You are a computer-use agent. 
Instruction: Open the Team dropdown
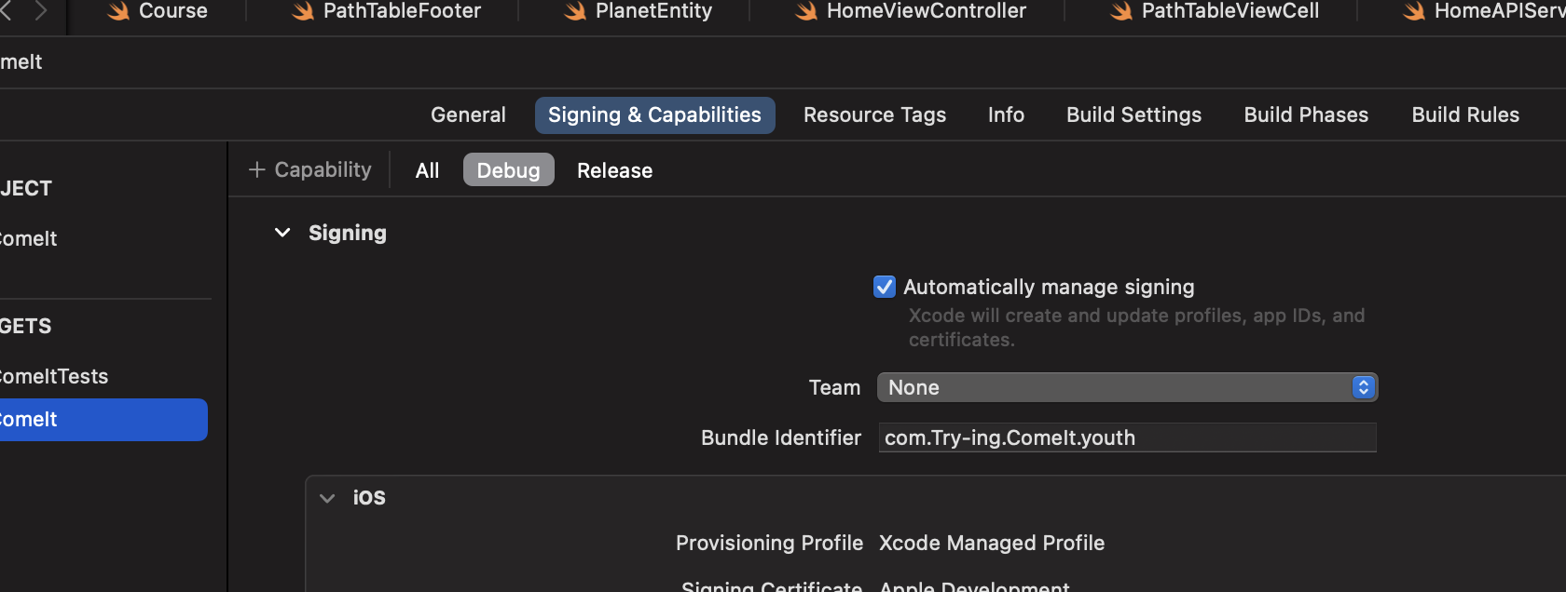1127,387
